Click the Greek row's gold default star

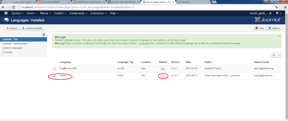[163, 76]
